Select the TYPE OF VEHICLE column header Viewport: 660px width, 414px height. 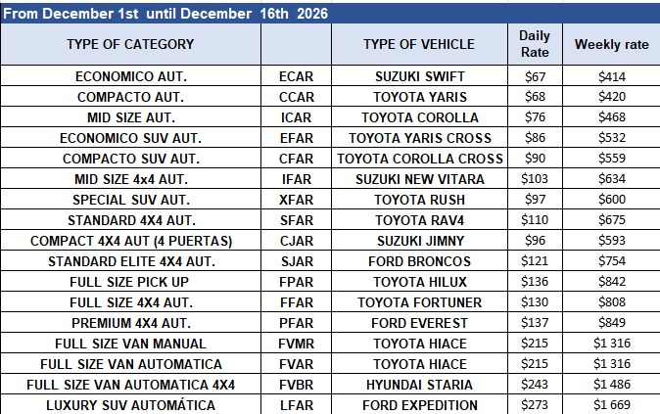click(x=418, y=44)
